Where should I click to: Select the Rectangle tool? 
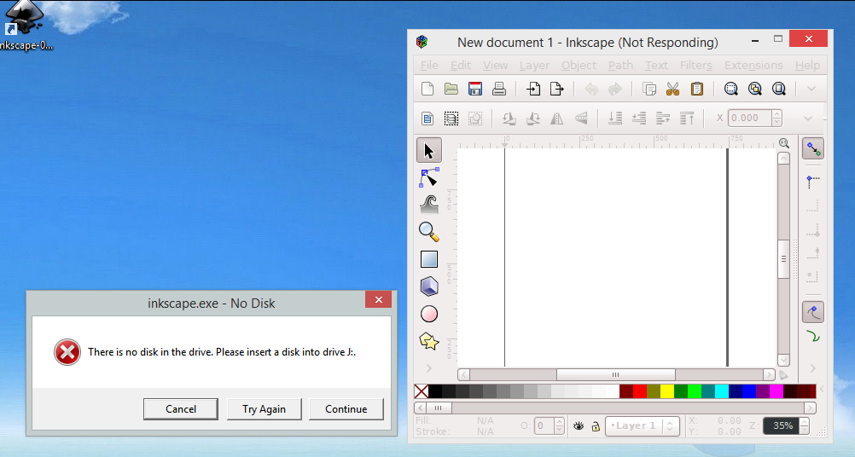pyautogui.click(x=429, y=259)
